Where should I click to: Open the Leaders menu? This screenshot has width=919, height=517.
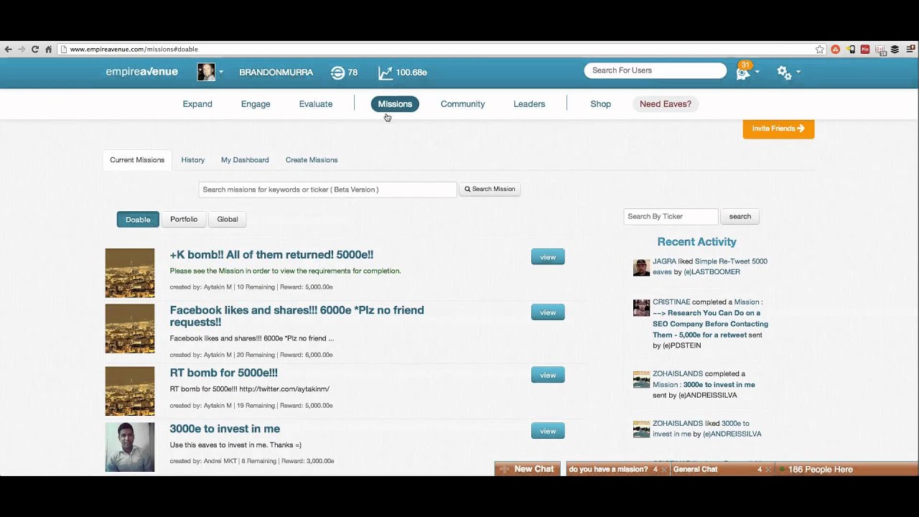(529, 104)
